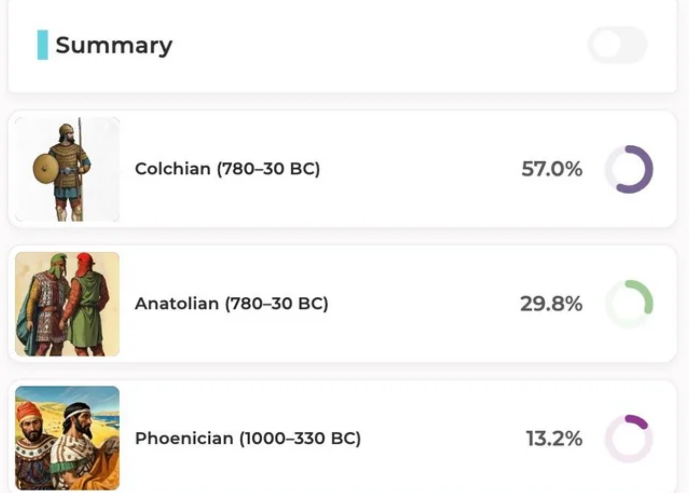Click the round shield in Colchian image
Image resolution: width=689 pixels, height=493 pixels.
point(45,169)
